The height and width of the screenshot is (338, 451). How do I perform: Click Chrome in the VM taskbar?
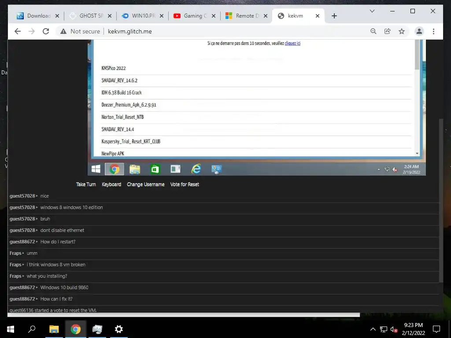coord(115,169)
